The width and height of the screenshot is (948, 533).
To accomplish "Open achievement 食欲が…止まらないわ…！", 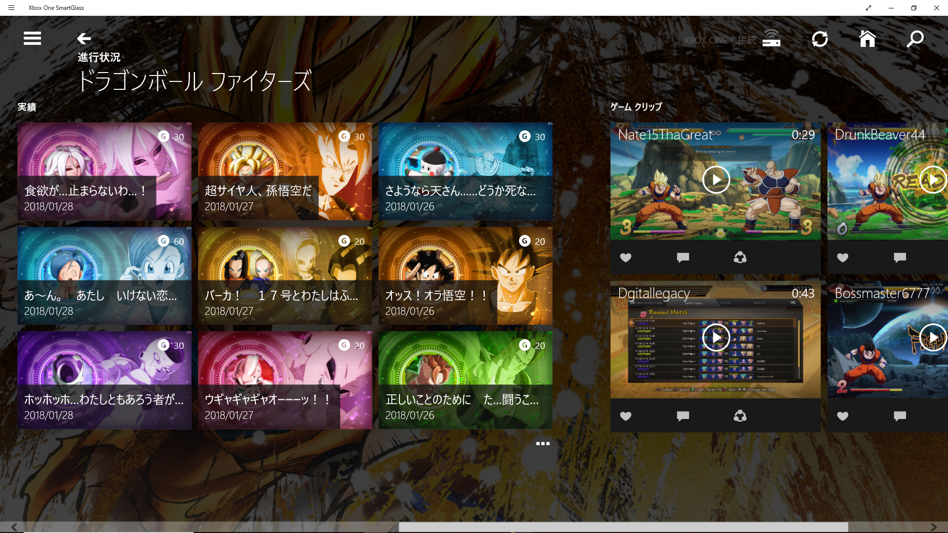I will pos(104,171).
